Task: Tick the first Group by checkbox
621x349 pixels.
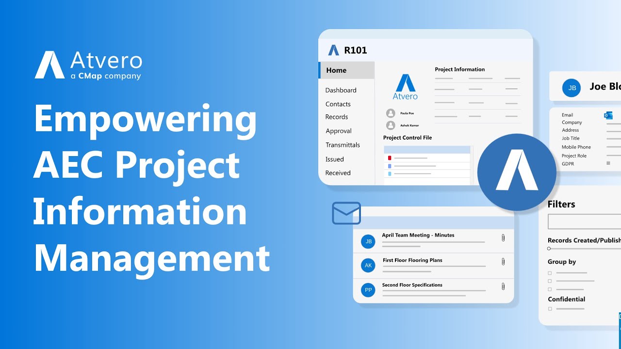Action: click(550, 273)
